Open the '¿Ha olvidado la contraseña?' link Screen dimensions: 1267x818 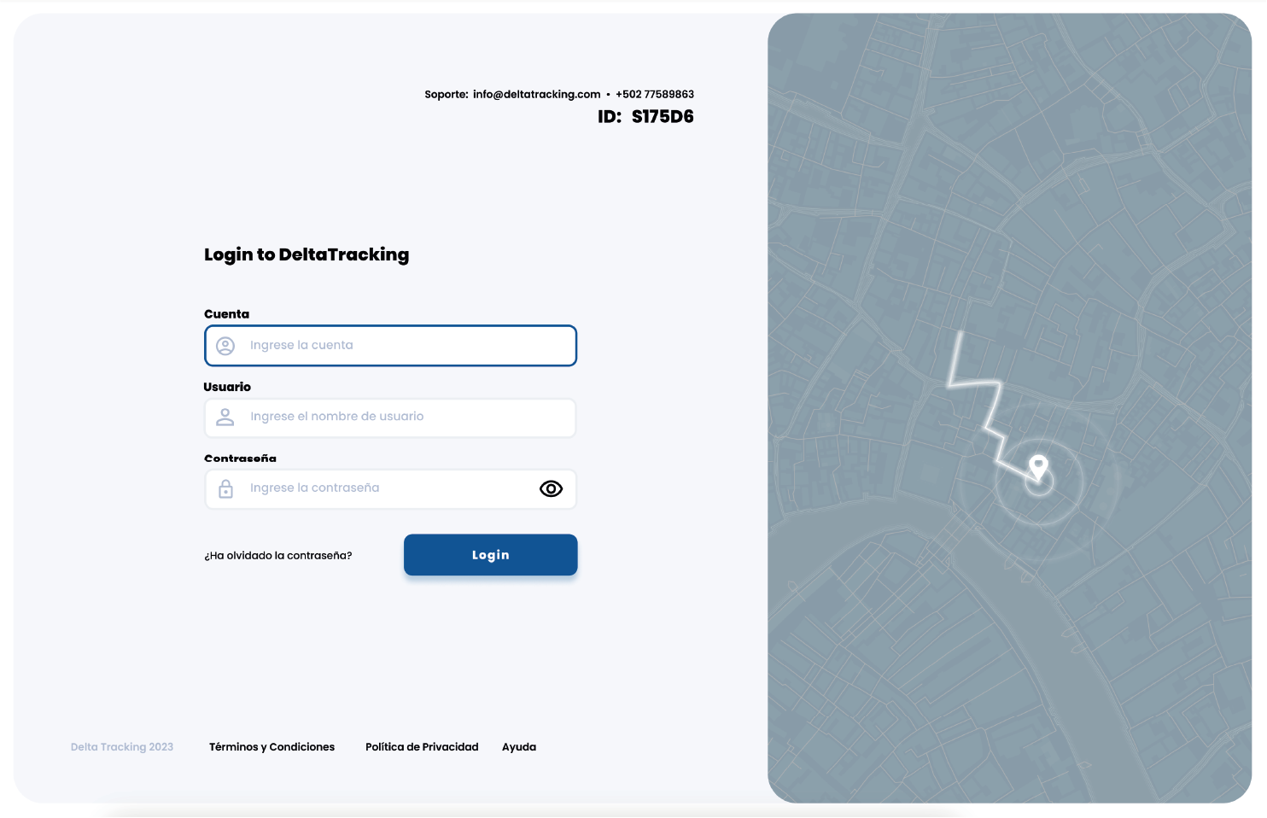point(278,556)
